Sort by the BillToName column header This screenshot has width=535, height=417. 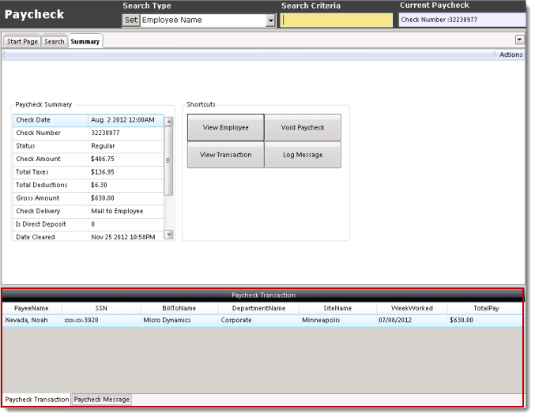coord(179,308)
